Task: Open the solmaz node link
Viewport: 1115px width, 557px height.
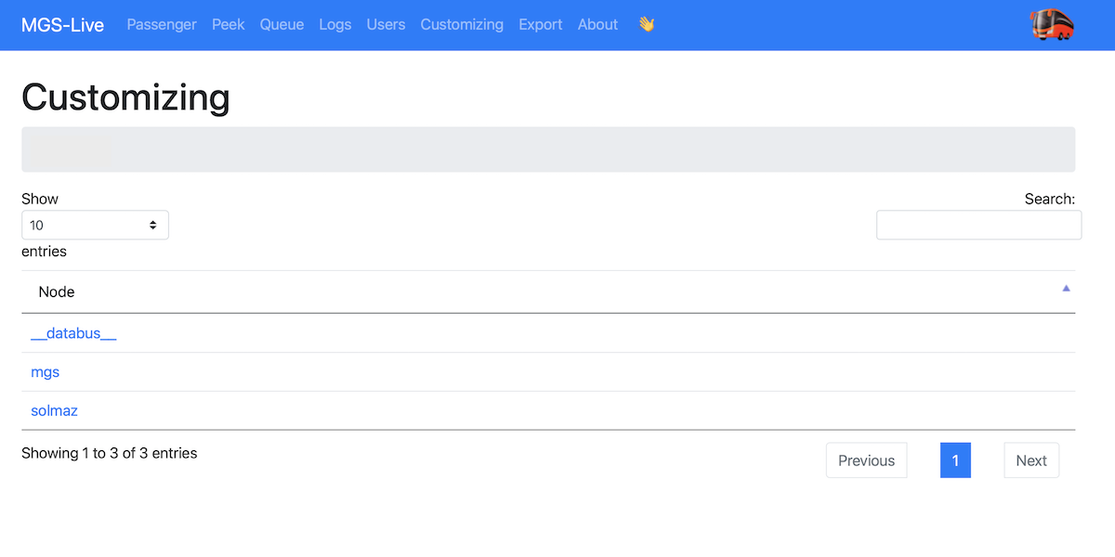Action: (x=54, y=410)
